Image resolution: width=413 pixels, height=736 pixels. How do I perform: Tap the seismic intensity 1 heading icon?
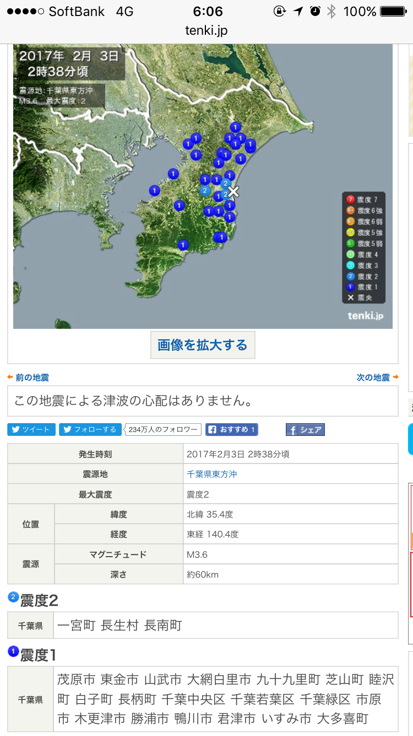[x=13, y=652]
